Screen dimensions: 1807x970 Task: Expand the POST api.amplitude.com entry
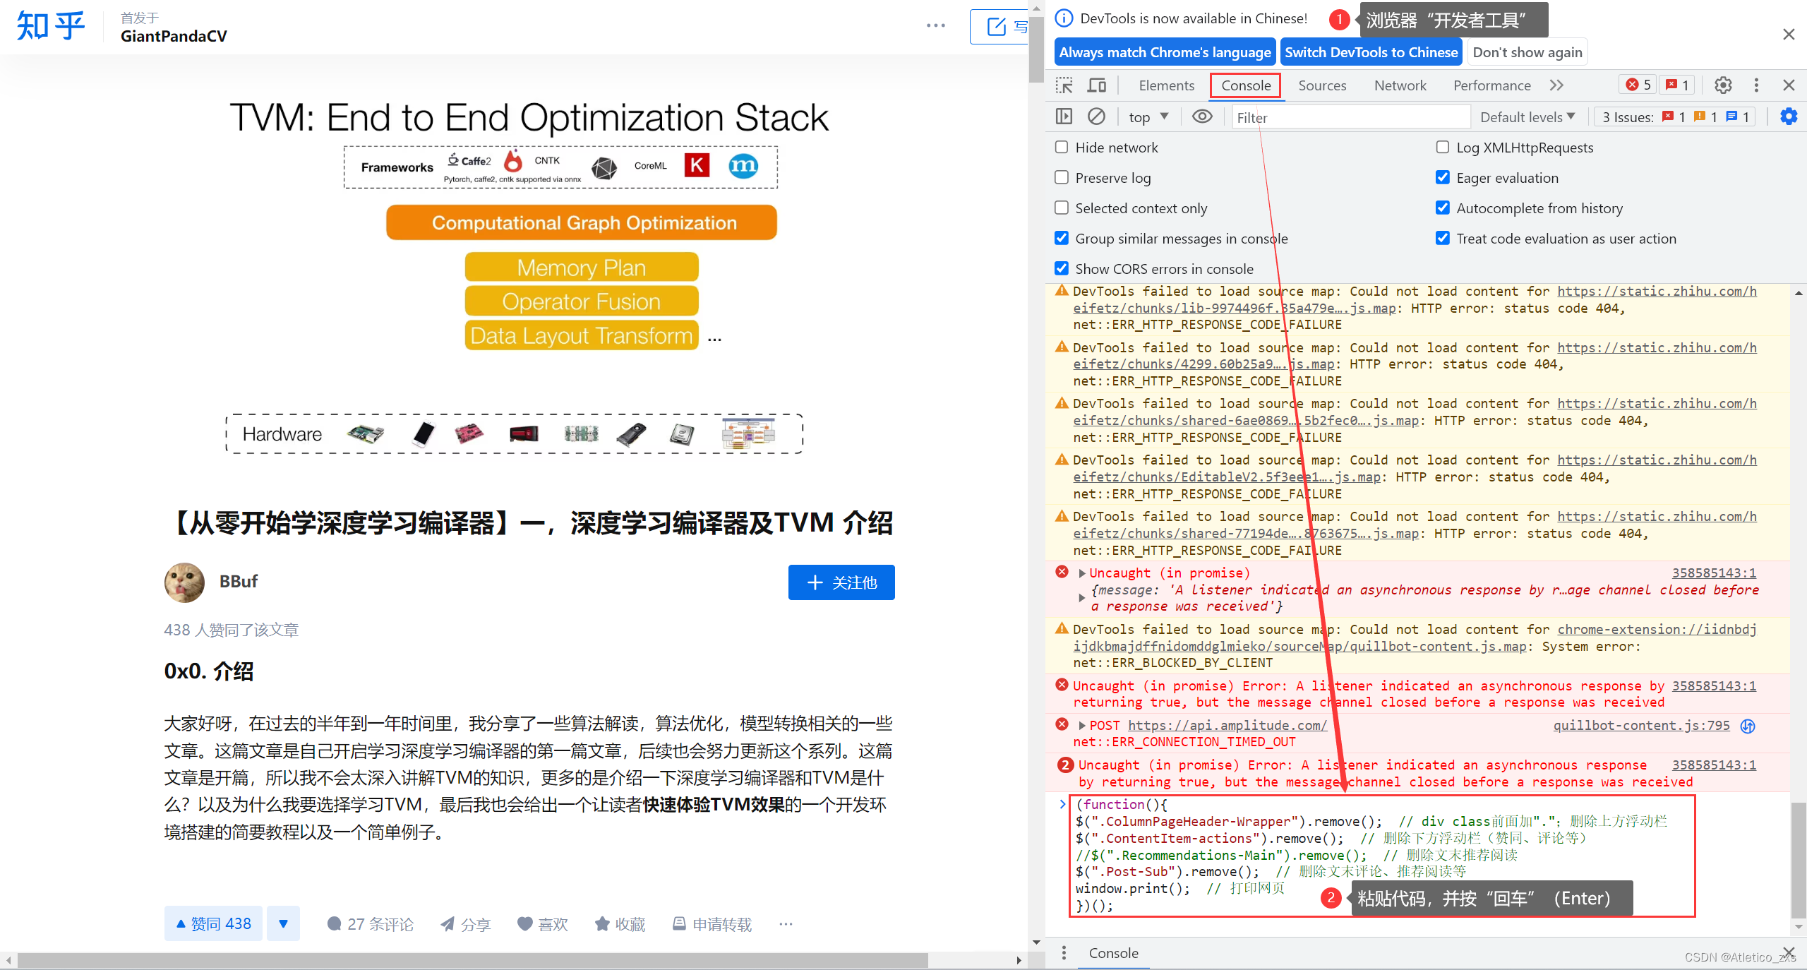click(x=1082, y=726)
